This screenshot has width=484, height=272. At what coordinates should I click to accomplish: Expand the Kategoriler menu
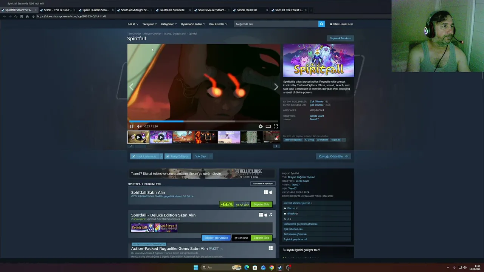click(x=169, y=24)
